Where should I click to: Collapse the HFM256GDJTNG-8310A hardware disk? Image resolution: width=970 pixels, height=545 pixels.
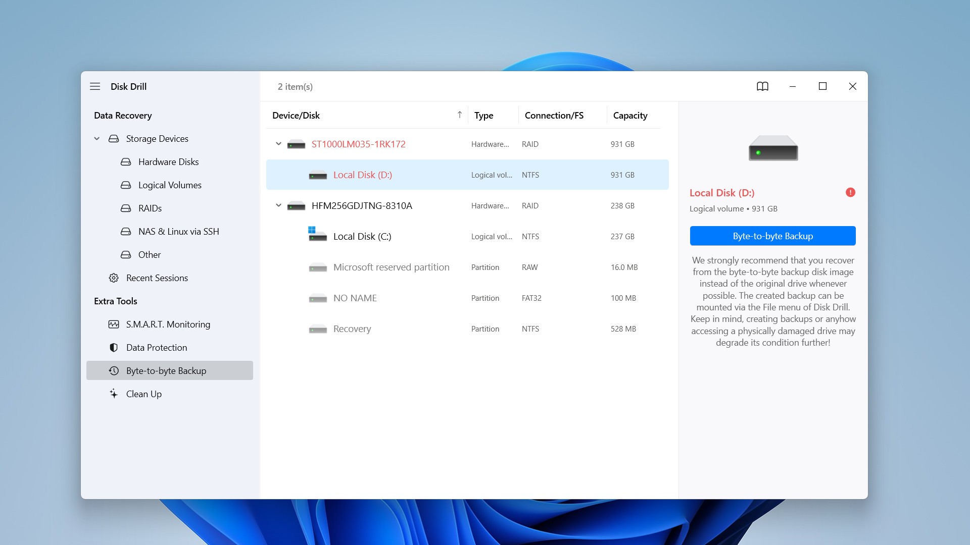pyautogui.click(x=279, y=205)
